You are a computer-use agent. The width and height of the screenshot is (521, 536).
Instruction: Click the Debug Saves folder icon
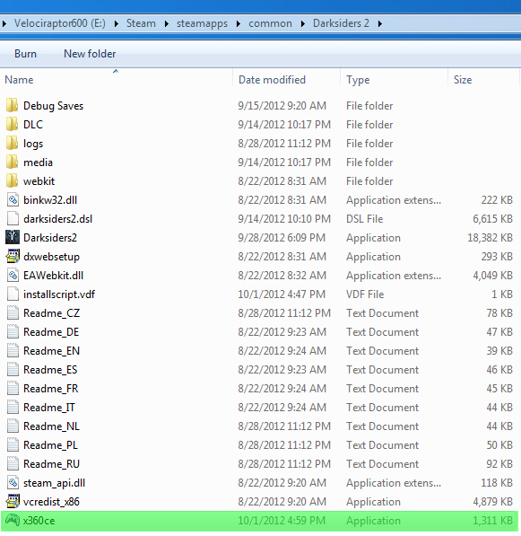coord(13,106)
